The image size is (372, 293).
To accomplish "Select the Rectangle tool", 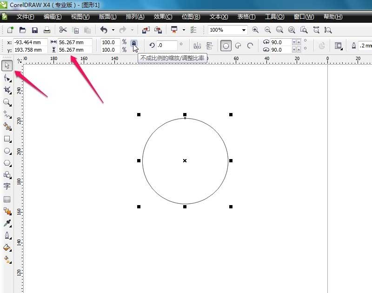I will tap(7, 139).
